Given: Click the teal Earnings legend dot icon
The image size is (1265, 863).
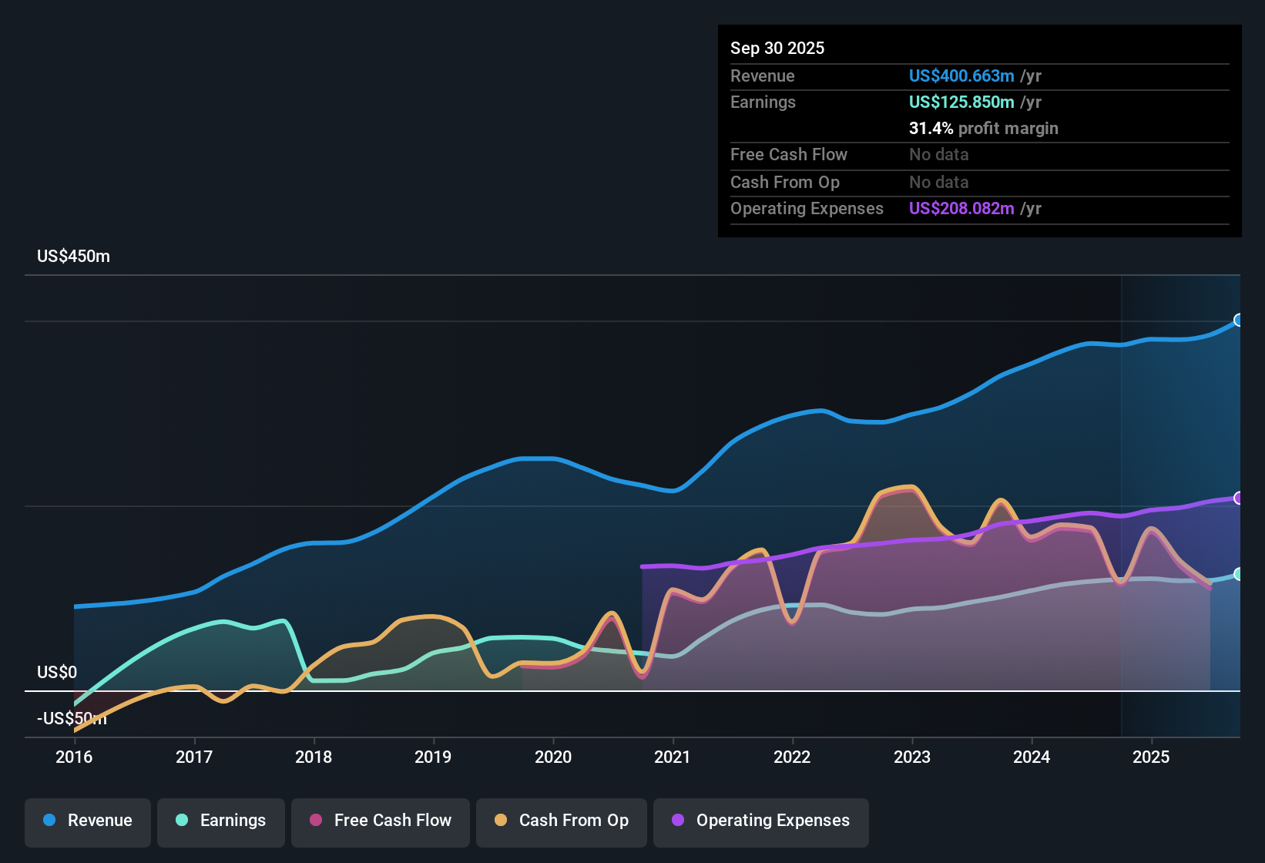Looking at the screenshot, I should pos(181,821).
